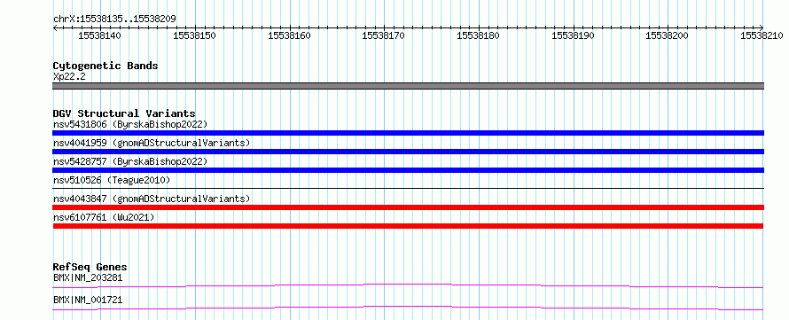Click ruler position 15538140
The image size is (789, 320).
pos(99,35)
